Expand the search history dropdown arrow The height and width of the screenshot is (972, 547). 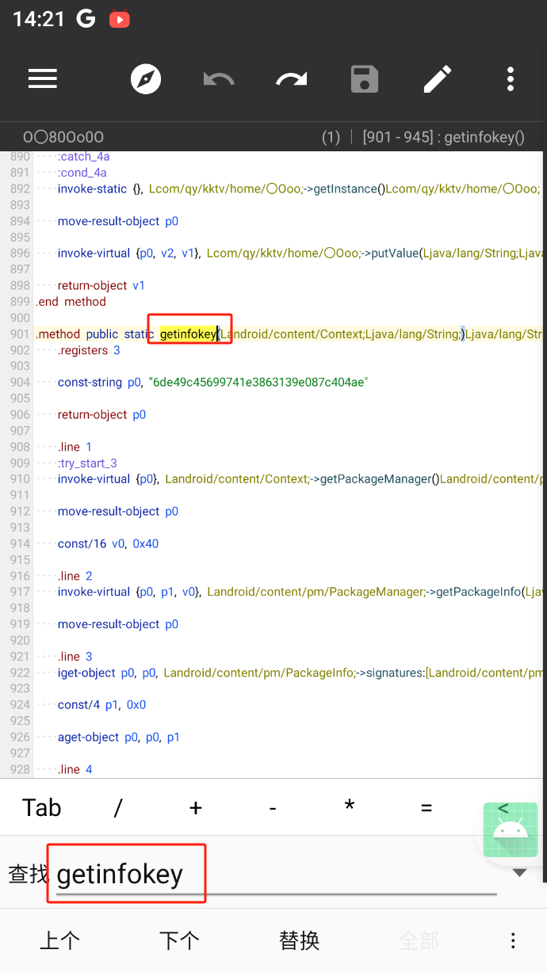(519, 873)
